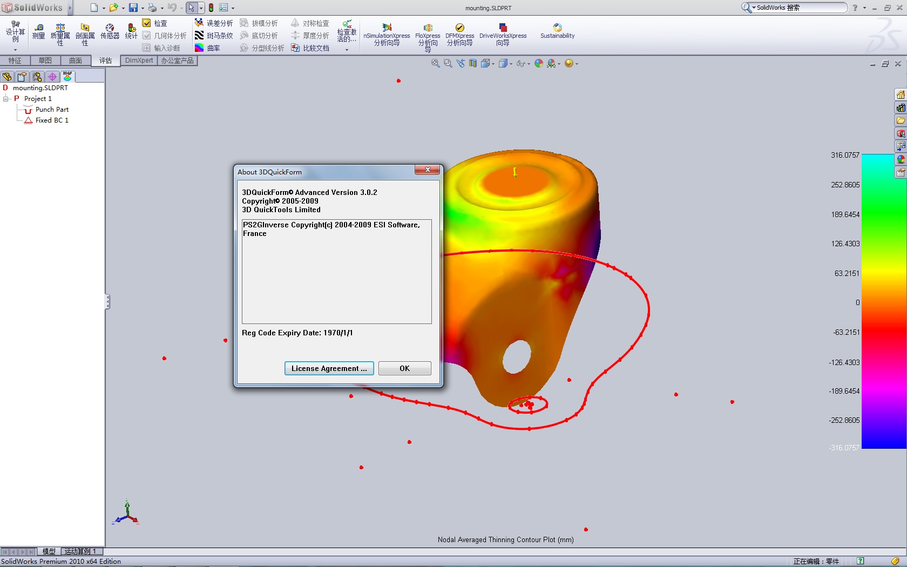Click the Previous View icon

click(x=460, y=64)
